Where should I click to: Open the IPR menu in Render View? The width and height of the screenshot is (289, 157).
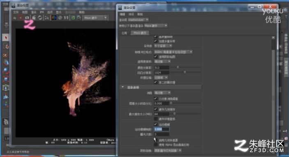[x=42, y=12]
